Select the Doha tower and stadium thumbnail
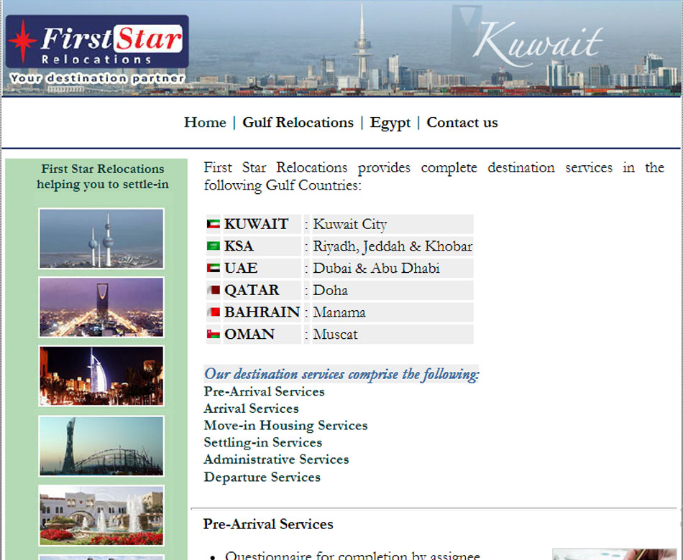Viewport: 683px width, 560px height. [101, 446]
